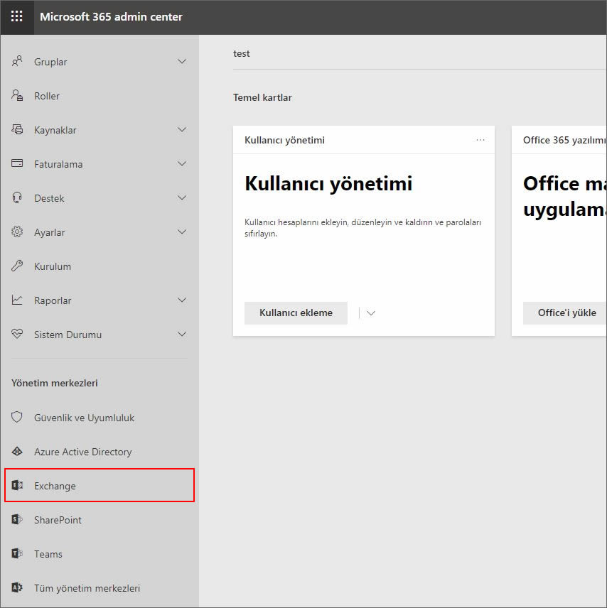The image size is (607, 608).
Task: Click the Ayarlar gear icon
Action: point(17,232)
